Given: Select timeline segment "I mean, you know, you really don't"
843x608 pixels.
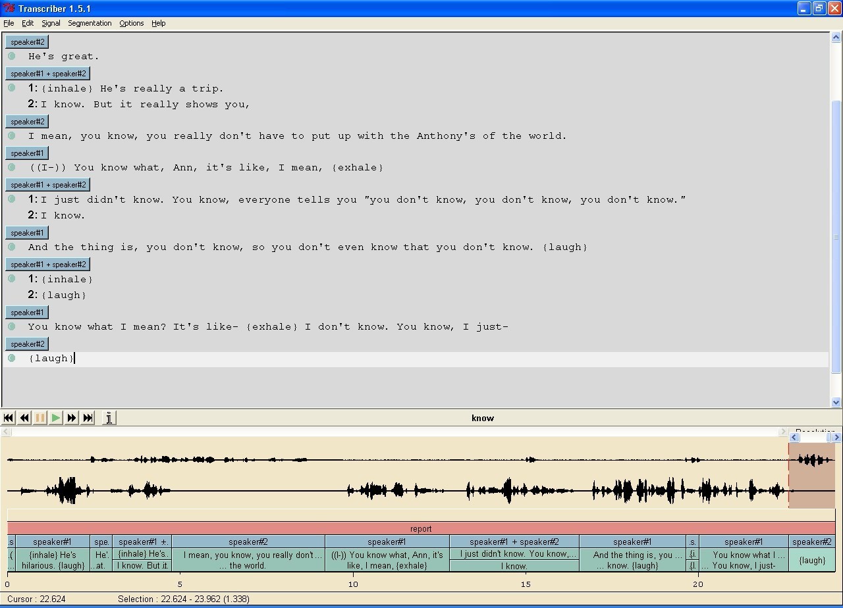Looking at the screenshot, I should (x=248, y=560).
